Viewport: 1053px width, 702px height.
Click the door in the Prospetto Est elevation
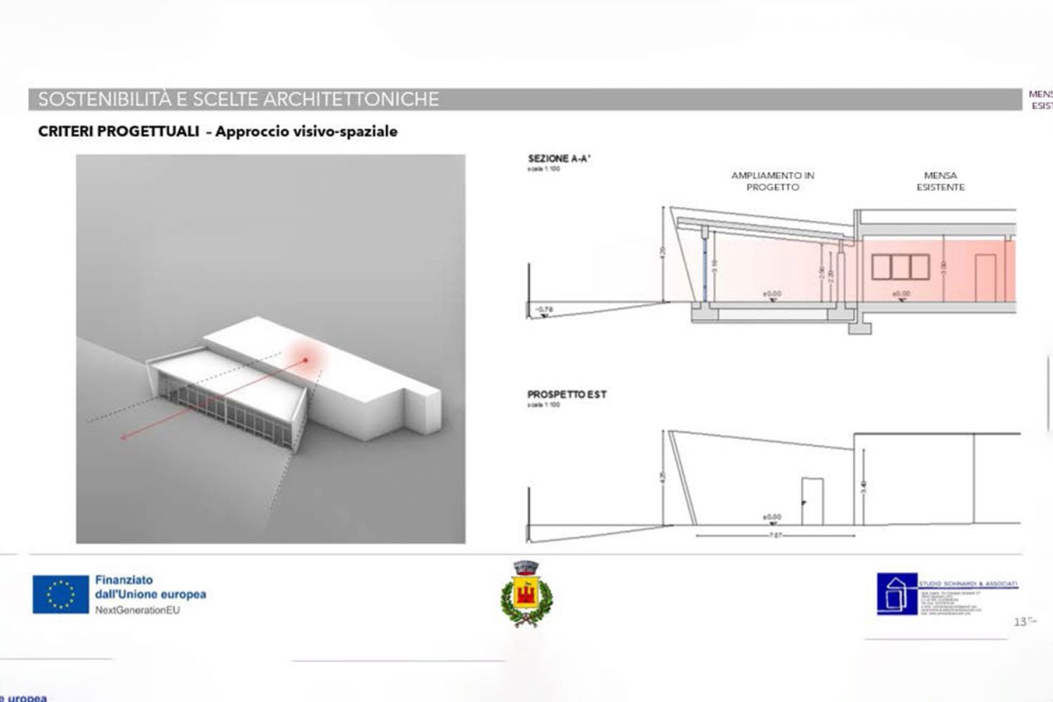click(812, 501)
